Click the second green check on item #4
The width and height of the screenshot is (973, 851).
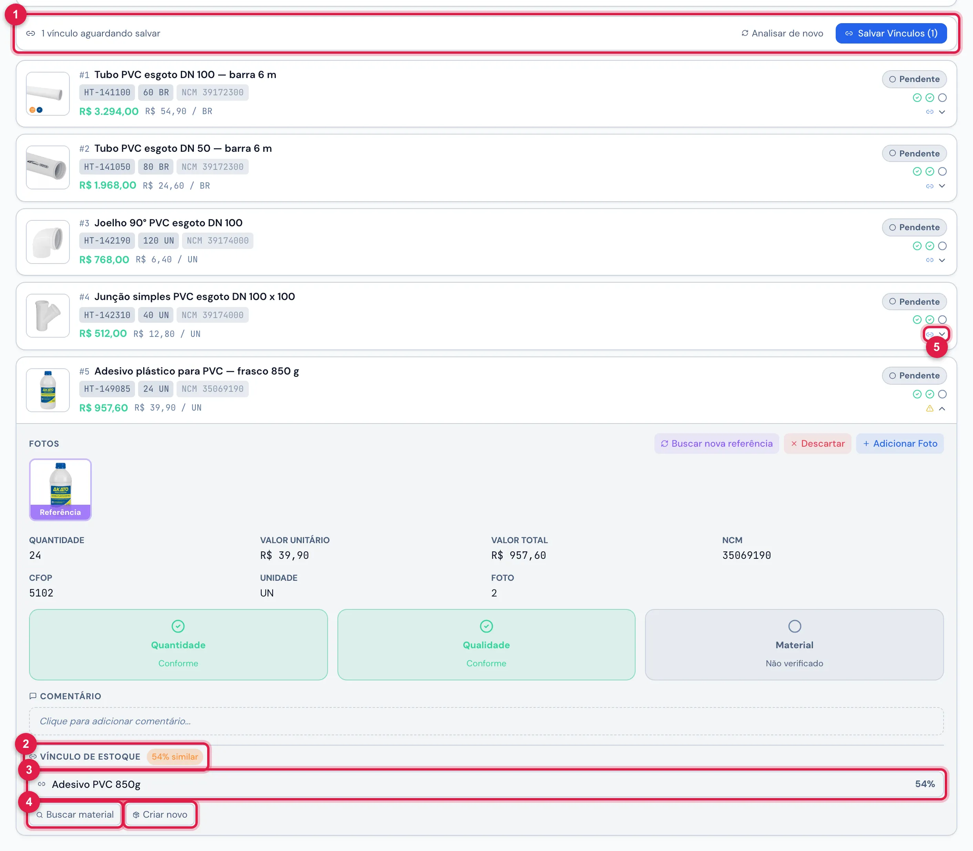[929, 320]
